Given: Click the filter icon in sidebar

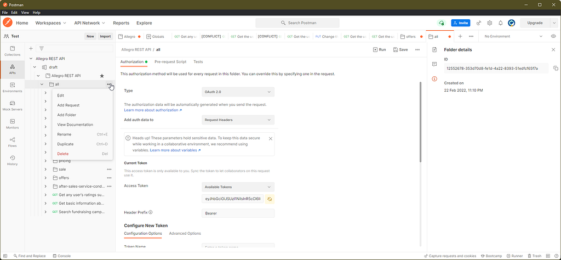Looking at the screenshot, I should pos(42,48).
